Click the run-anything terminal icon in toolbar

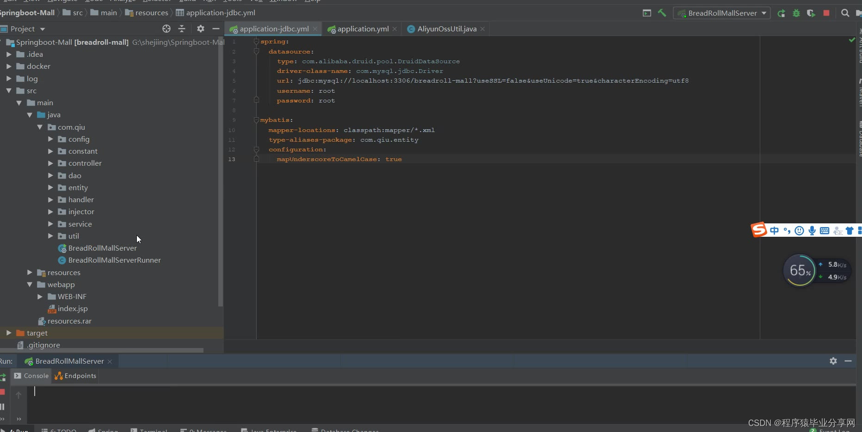647,13
